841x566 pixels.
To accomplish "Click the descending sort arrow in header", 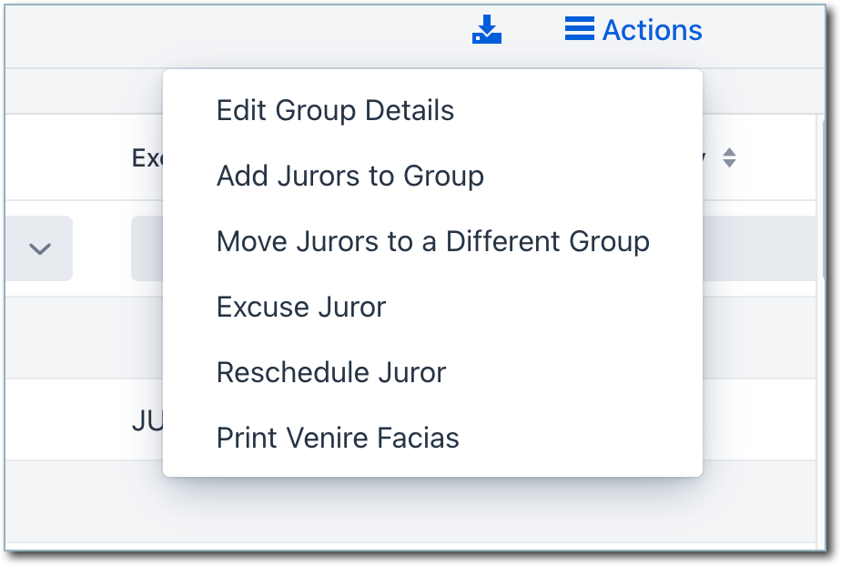I will [728, 164].
